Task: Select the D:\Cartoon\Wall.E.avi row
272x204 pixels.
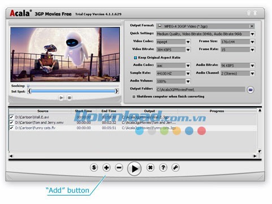Action: (133, 117)
